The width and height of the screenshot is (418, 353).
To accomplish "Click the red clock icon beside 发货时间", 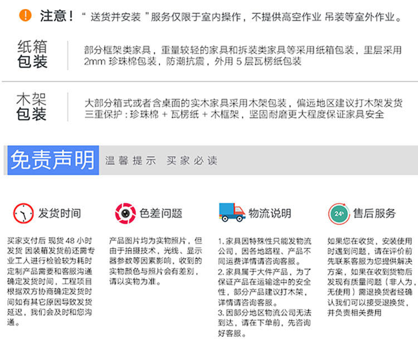I will pyautogui.click(x=23, y=214).
